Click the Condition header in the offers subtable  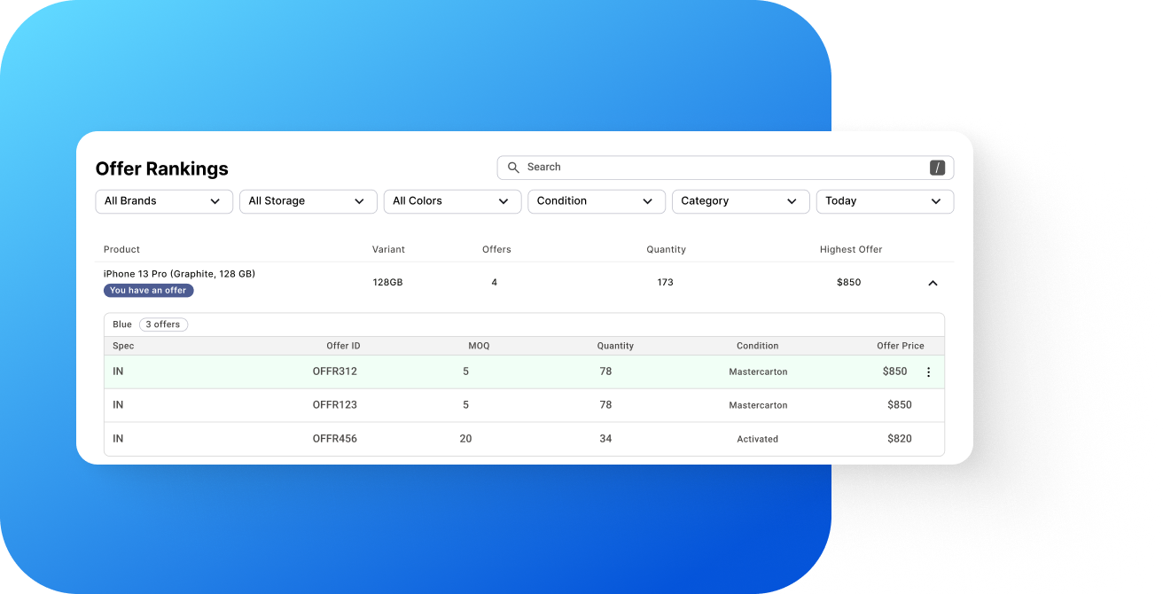pyautogui.click(x=757, y=346)
